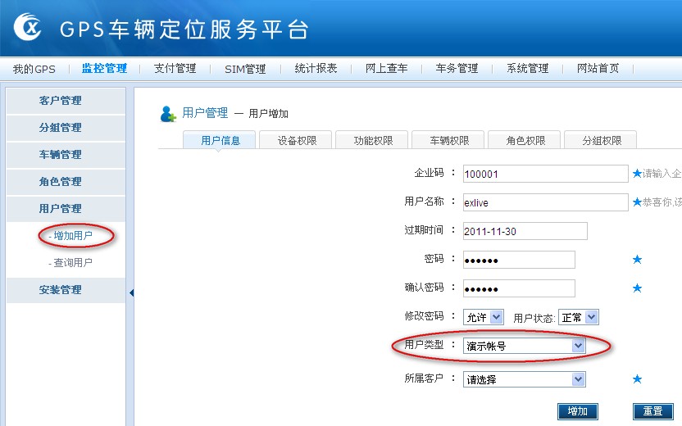The height and width of the screenshot is (426, 682).
Task: Open the 系统管理 menu
Action: click(x=527, y=69)
